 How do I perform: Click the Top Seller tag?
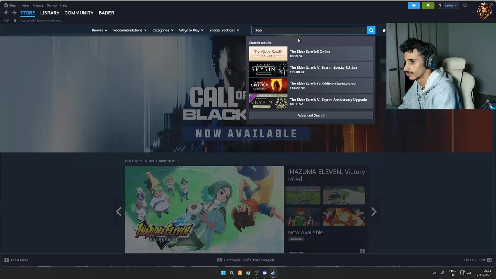[296, 239]
